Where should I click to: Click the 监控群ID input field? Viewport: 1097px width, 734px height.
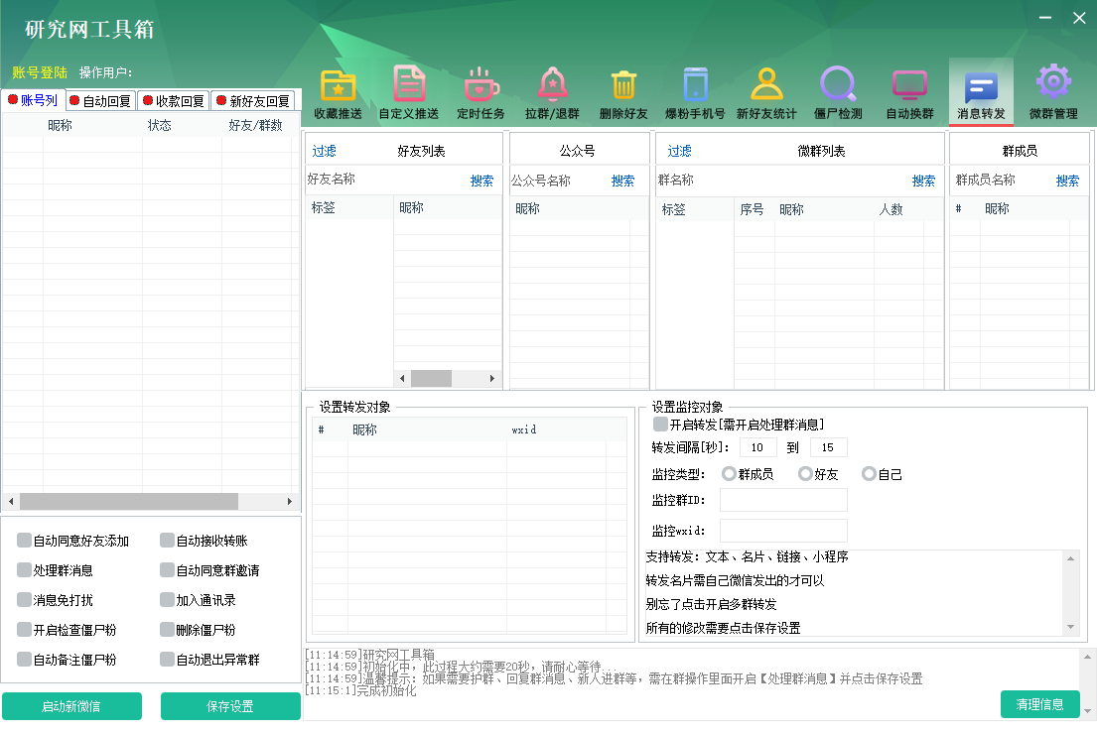pos(783,500)
